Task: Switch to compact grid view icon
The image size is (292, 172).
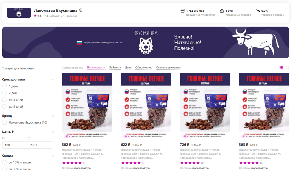Action: pos(281,67)
